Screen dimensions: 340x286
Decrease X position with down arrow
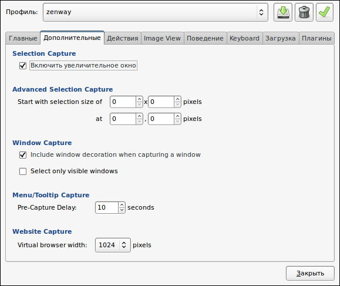[139, 122]
